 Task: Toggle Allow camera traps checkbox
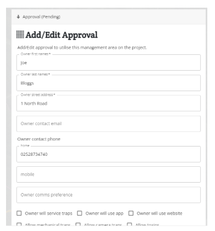(x=78, y=224)
